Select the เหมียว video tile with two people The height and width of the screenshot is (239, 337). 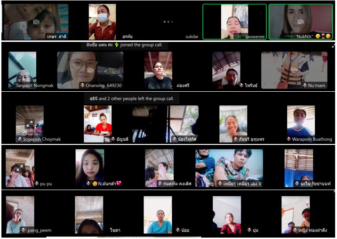(x=229, y=168)
